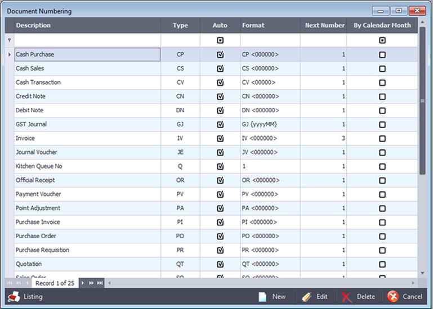
Task: Click the filter row pin icon
Action: 10,40
